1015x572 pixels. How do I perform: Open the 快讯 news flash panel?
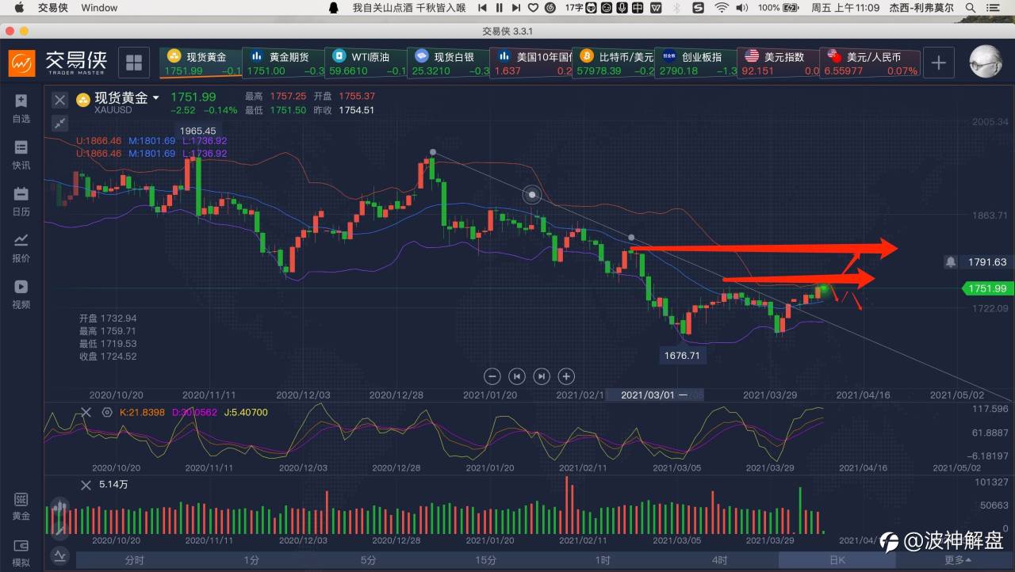coord(21,154)
